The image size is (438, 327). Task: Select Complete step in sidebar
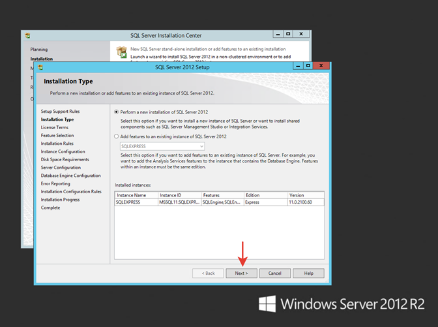tap(50, 208)
